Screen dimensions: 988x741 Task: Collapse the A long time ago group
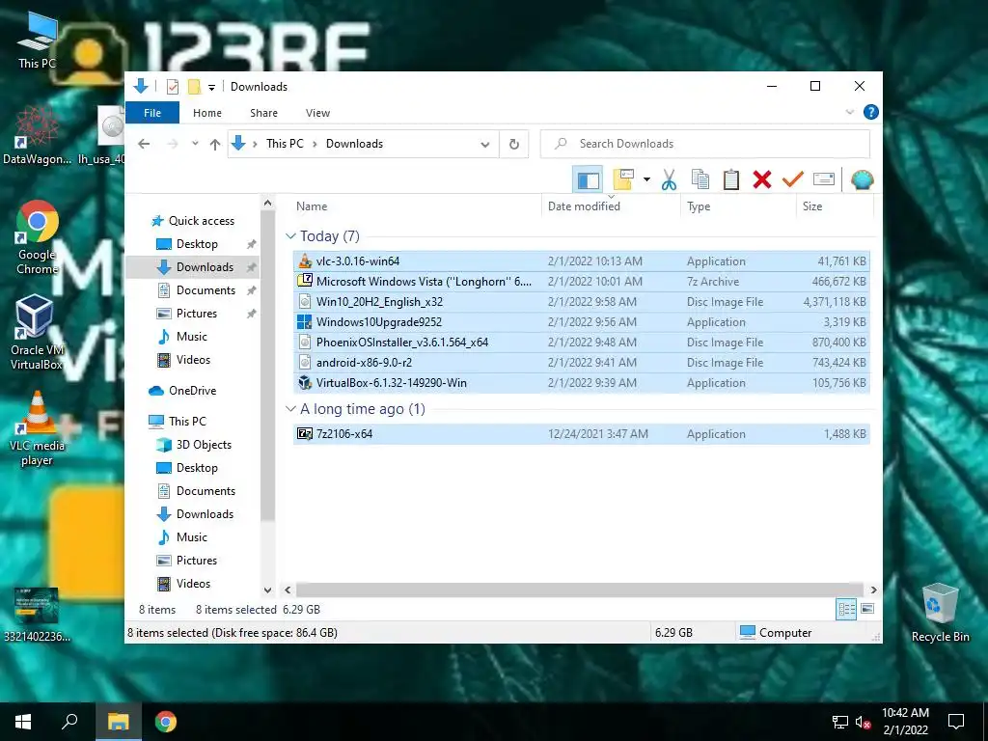tap(290, 409)
